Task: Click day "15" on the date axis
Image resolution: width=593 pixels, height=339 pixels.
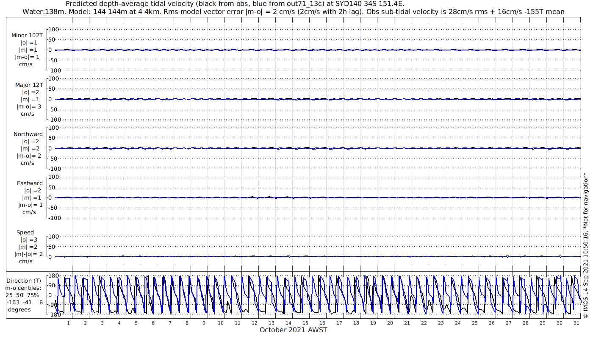Action: pyautogui.click(x=305, y=323)
